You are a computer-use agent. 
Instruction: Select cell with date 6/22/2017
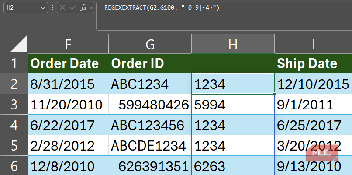(68, 125)
